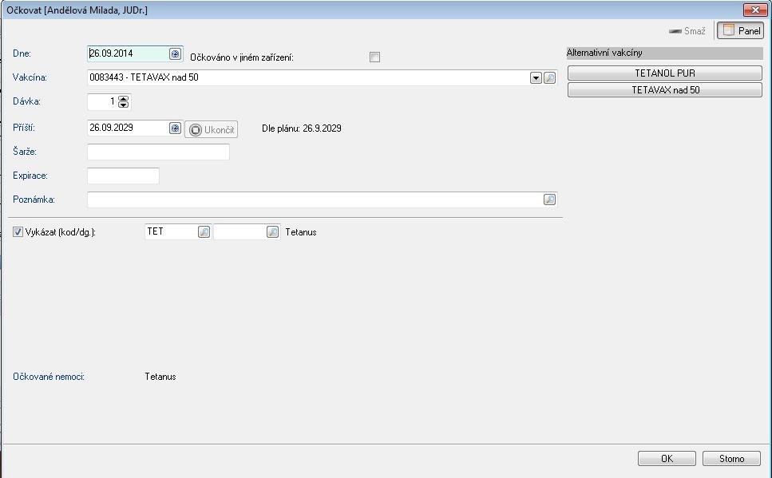Toggle the Panel button
772x478 pixels.
(741, 30)
